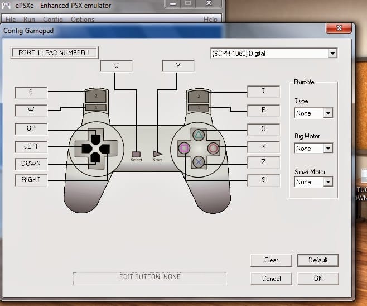Select the Start-button mapping field showing V
This screenshot has width=367, height=306.
point(178,66)
